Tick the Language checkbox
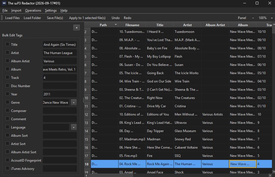275x177 pixels. 7,127
